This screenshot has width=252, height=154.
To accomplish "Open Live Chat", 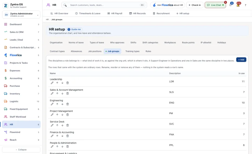I will pos(215,5).
